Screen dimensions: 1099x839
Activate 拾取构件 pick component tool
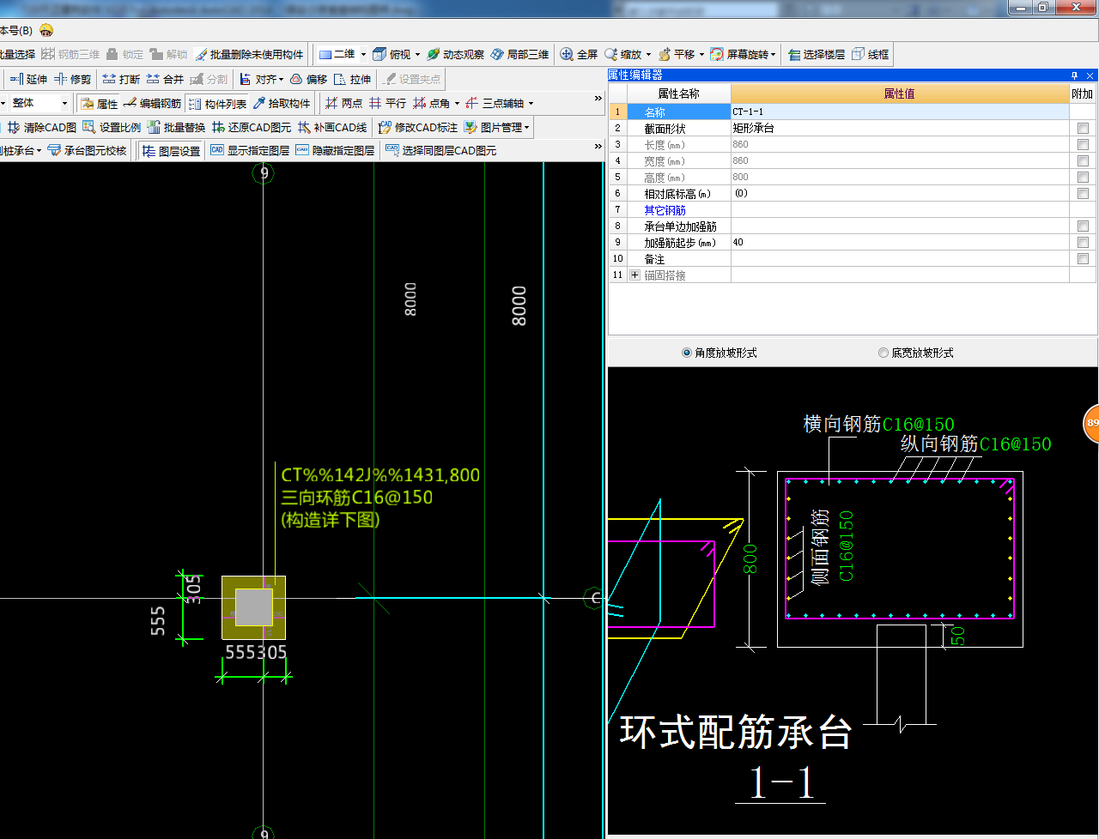click(282, 104)
